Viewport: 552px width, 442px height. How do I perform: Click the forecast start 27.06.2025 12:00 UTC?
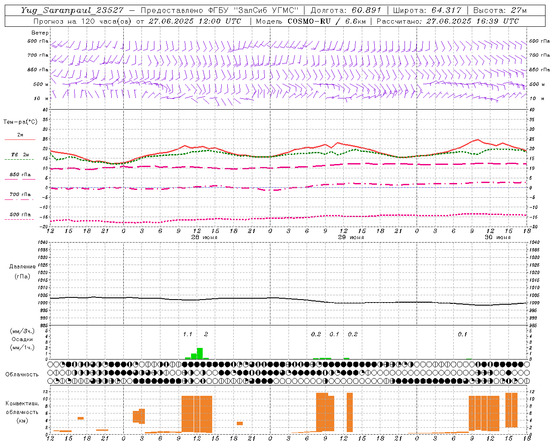(x=195, y=21)
